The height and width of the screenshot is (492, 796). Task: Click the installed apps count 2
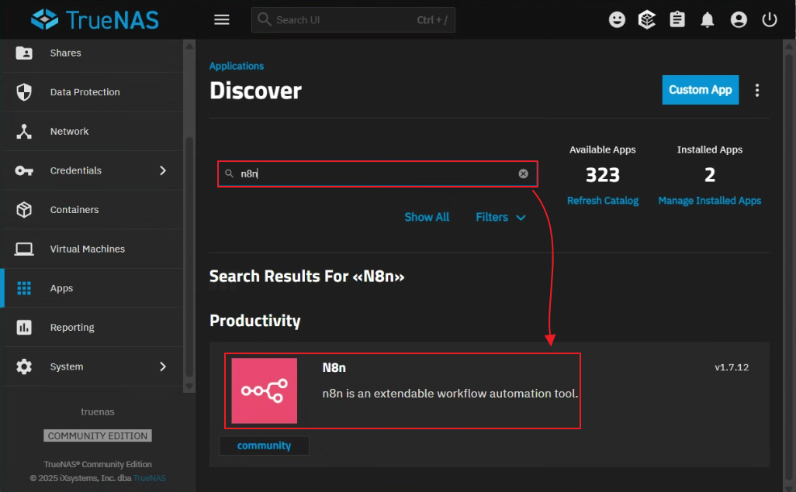(710, 175)
